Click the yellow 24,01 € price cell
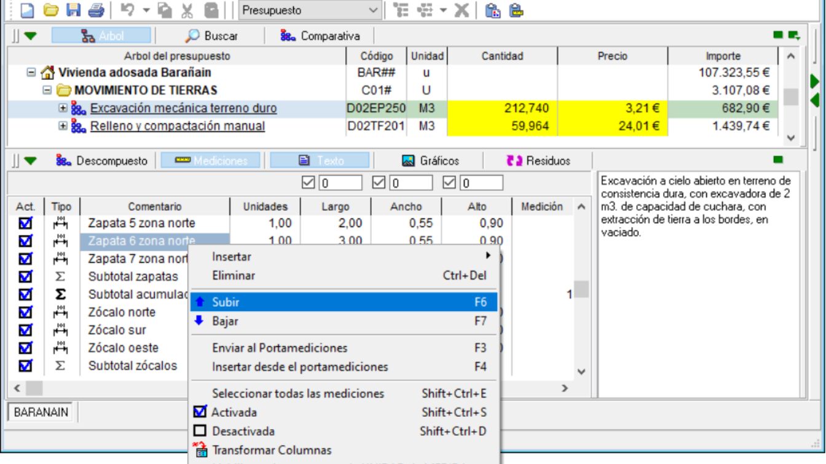This screenshot has height=464, width=826. click(x=613, y=126)
